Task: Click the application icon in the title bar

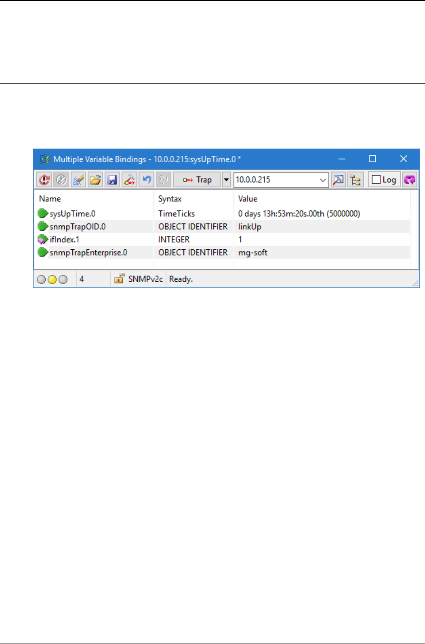Action: coord(44,159)
